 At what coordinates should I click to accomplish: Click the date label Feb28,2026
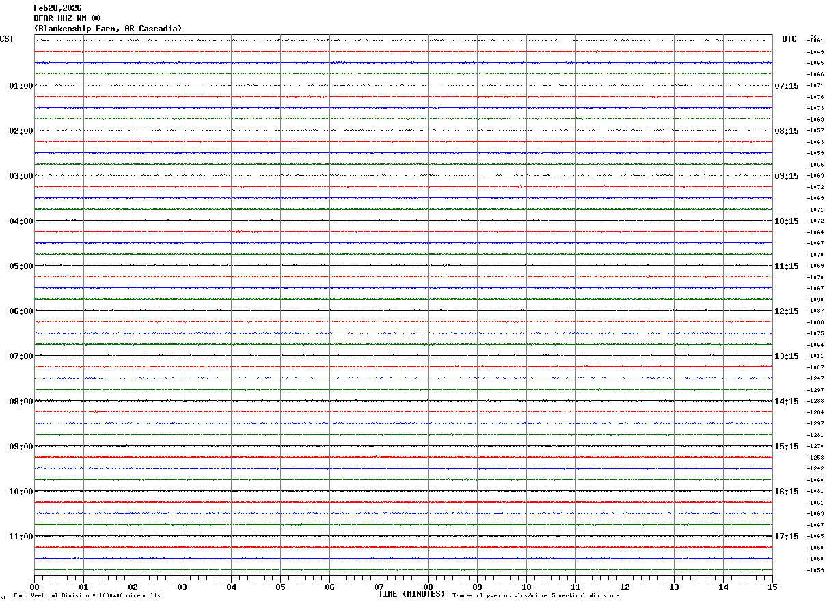57,8
